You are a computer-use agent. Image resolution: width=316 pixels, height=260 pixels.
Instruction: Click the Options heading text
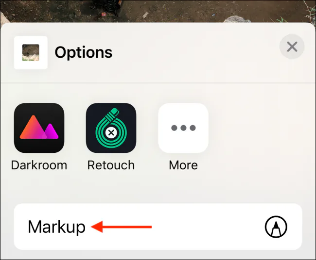coord(84,53)
